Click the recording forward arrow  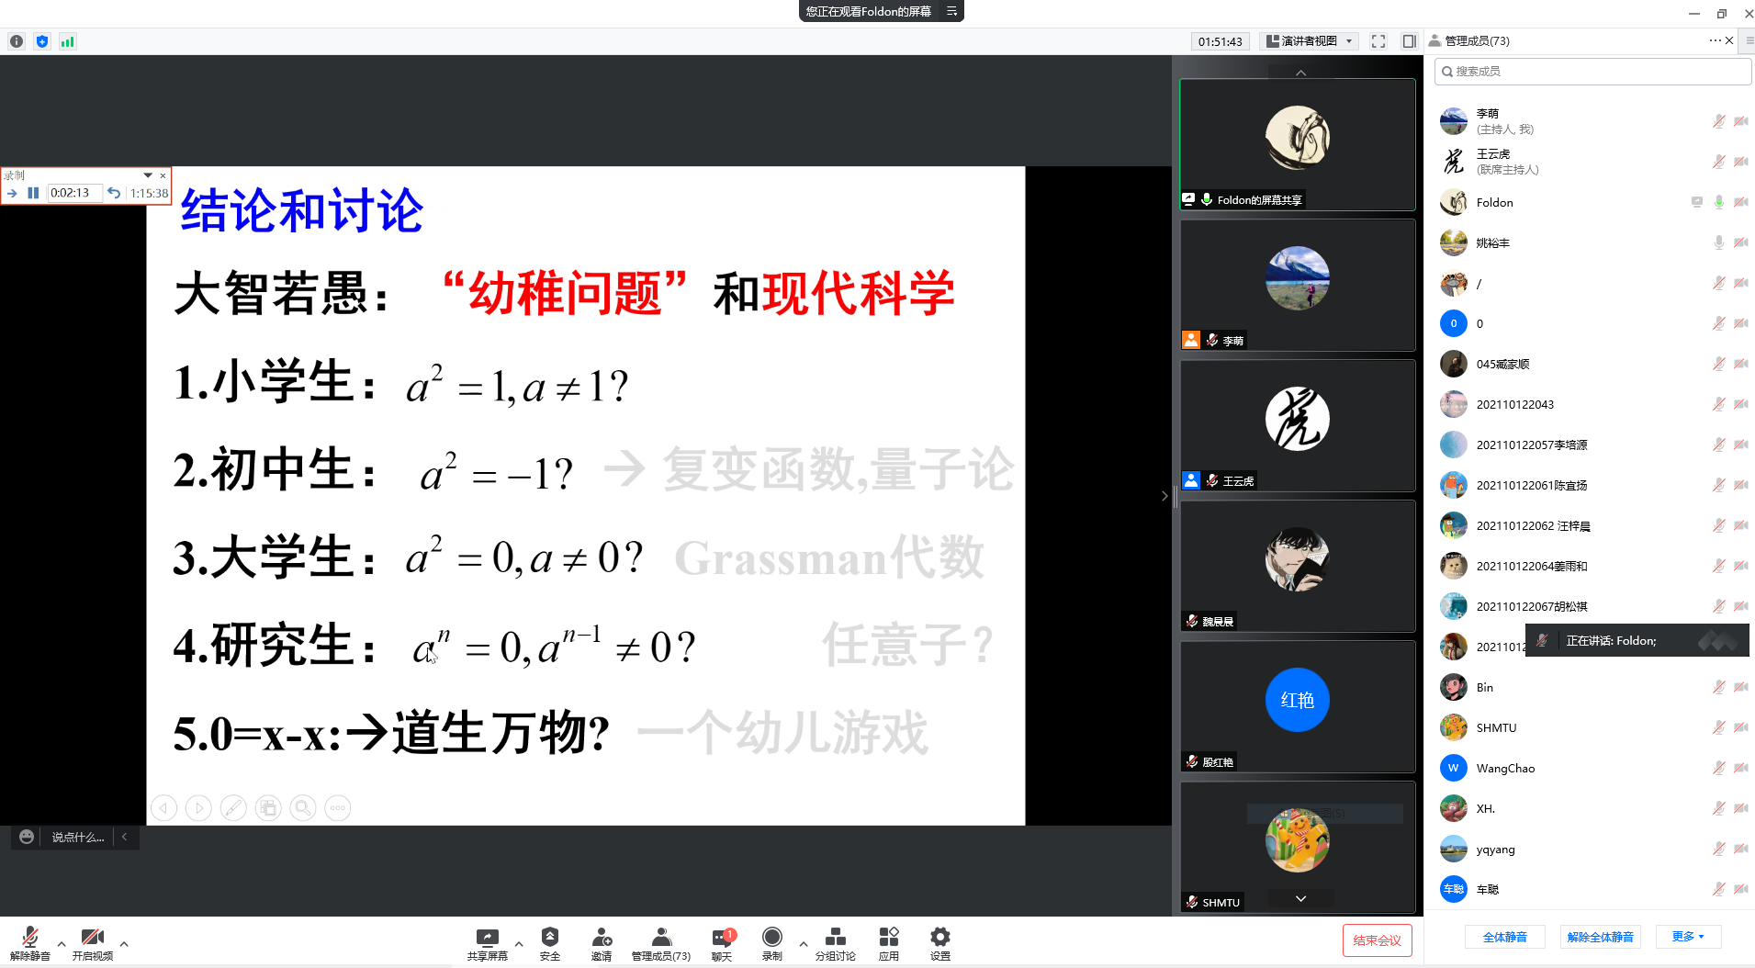tap(12, 193)
